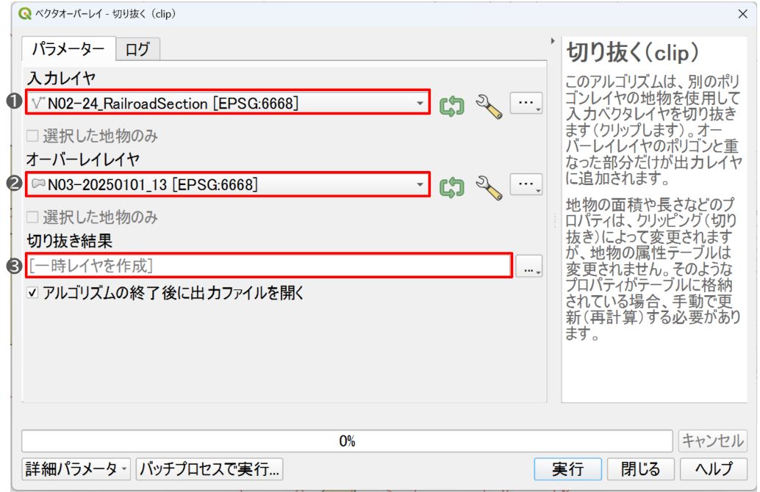Viewport: 760px width, 492px height.
Task: Click the 入力レイヤ label
Action: point(61,78)
